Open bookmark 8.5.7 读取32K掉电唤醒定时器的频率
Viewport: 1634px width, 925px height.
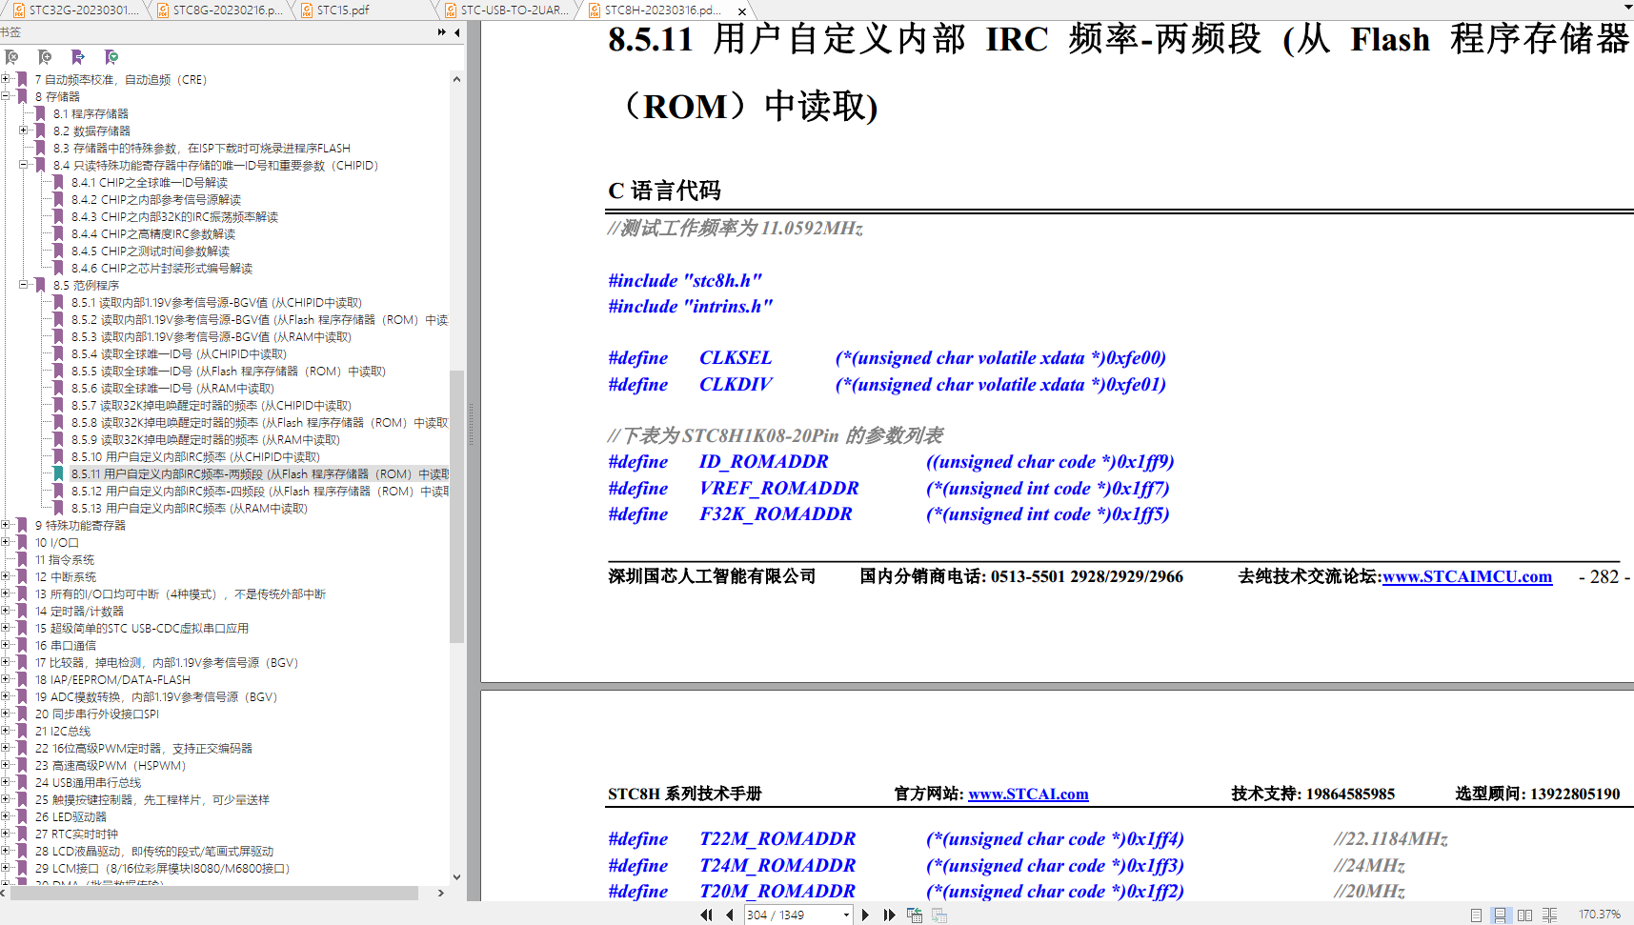(212, 405)
